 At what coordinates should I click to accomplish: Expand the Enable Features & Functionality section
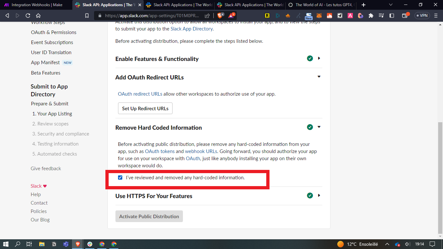[319, 58]
